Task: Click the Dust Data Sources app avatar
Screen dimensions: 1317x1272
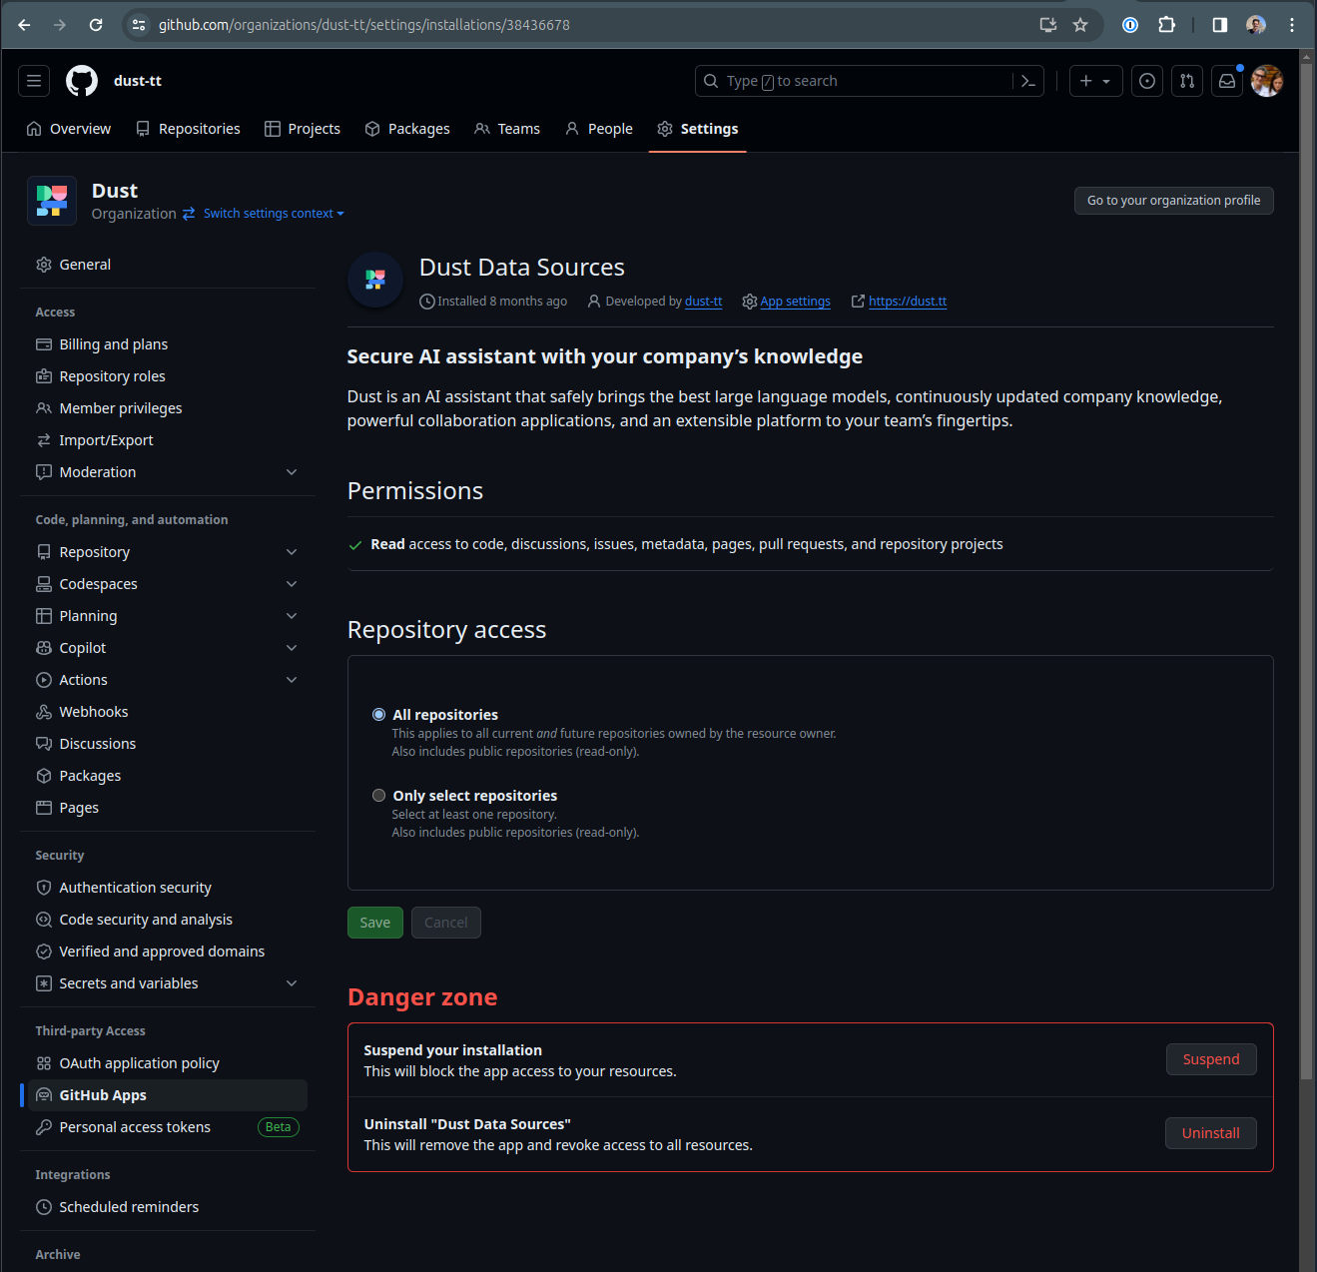Action: point(375,280)
